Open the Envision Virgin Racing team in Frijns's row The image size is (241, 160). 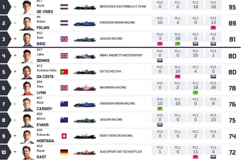point(117,23)
